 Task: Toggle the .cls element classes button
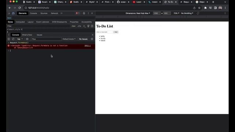(x=79, y=26)
